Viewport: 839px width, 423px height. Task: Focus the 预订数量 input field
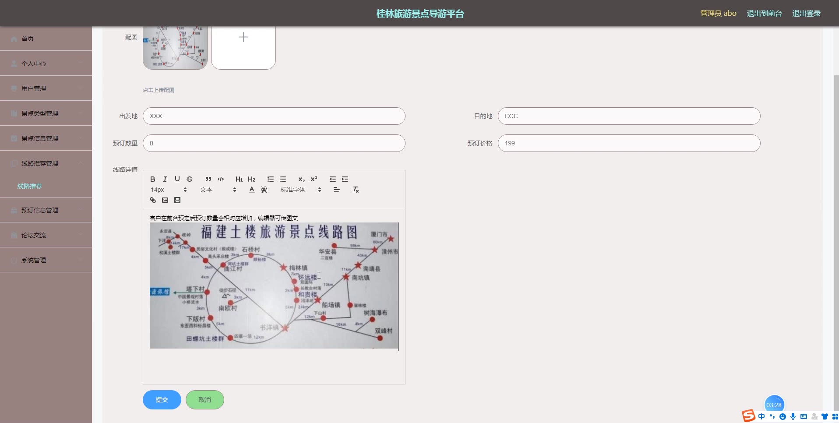click(x=274, y=143)
